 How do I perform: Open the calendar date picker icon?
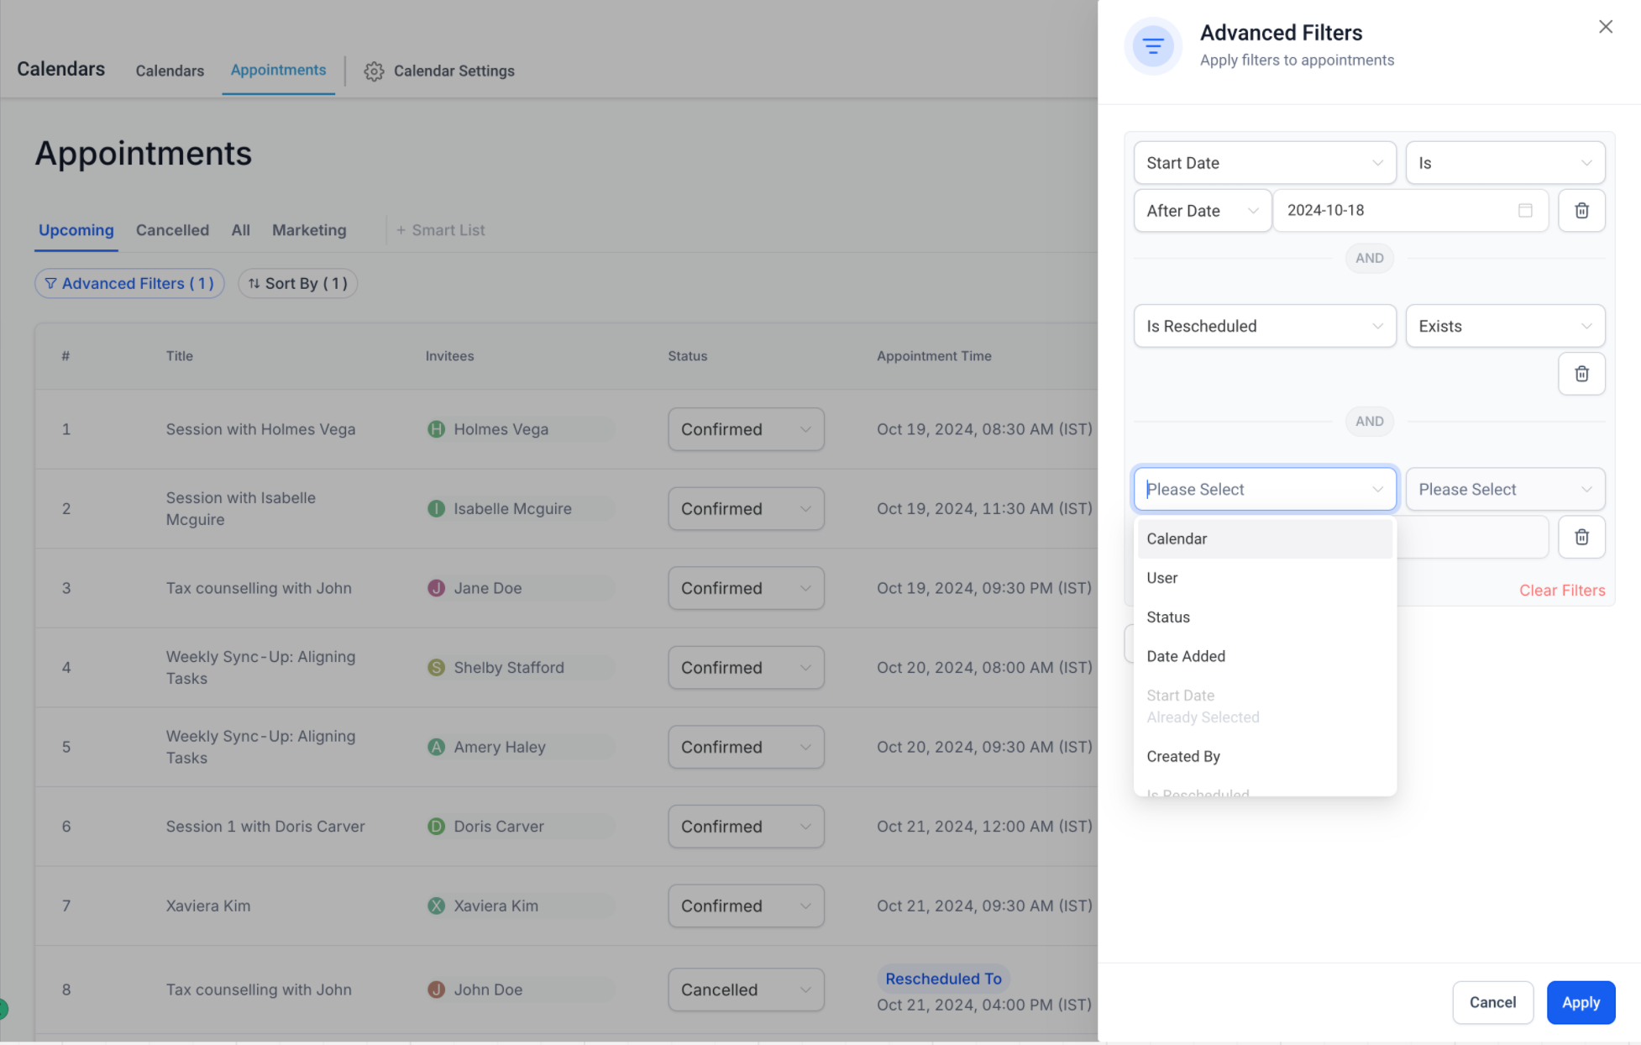[x=1525, y=210]
